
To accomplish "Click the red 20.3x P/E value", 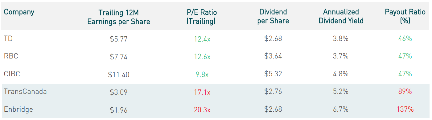I will (x=202, y=110).
